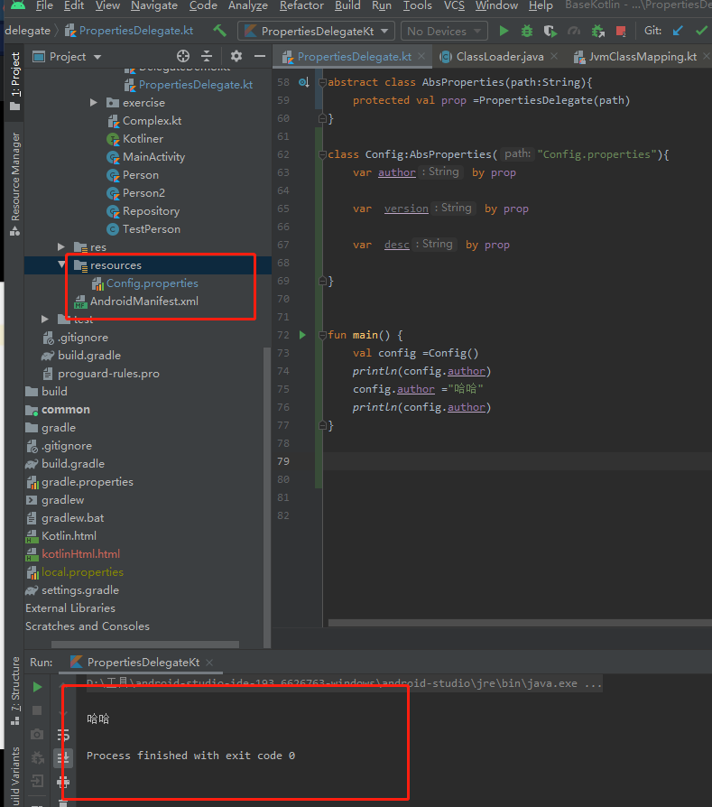Open the PropertiesDelegateKt run configuration dropdown
The width and height of the screenshot is (712, 807).
316,32
